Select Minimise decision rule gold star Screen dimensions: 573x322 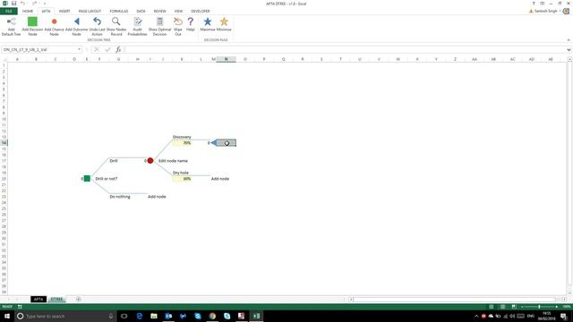(x=224, y=21)
